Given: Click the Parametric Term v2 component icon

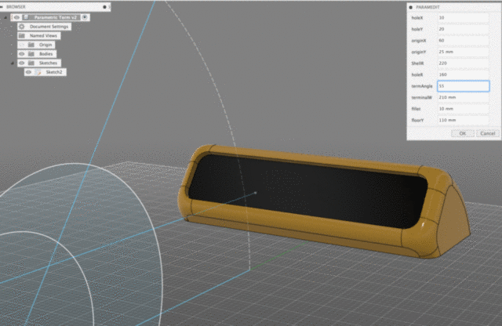Looking at the screenshot, I should [26, 17].
